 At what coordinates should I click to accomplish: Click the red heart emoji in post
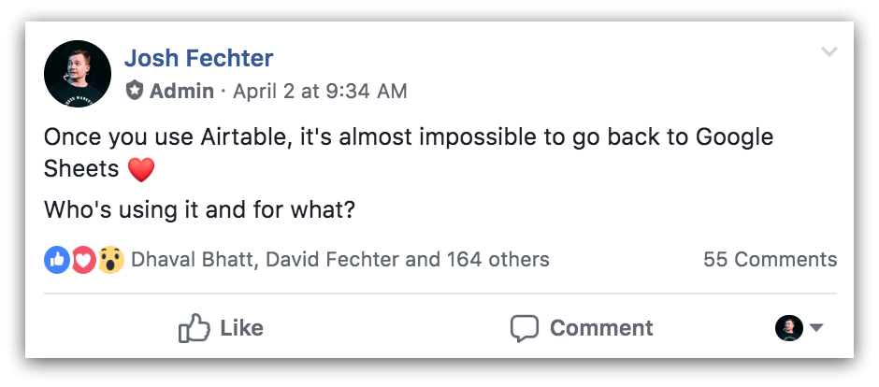pos(141,170)
